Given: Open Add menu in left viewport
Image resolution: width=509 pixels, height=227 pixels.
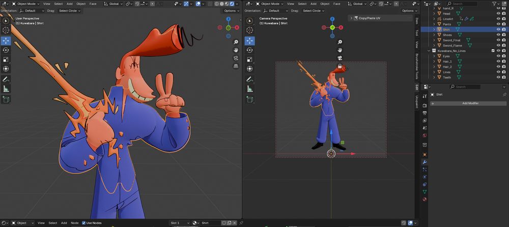Looking at the screenshot, I should (69, 4).
